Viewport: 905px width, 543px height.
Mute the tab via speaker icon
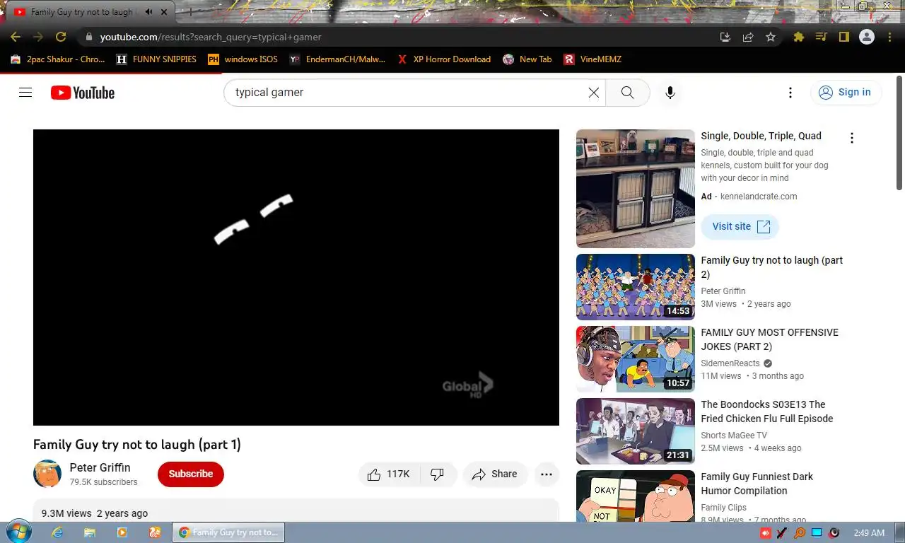[148, 12]
